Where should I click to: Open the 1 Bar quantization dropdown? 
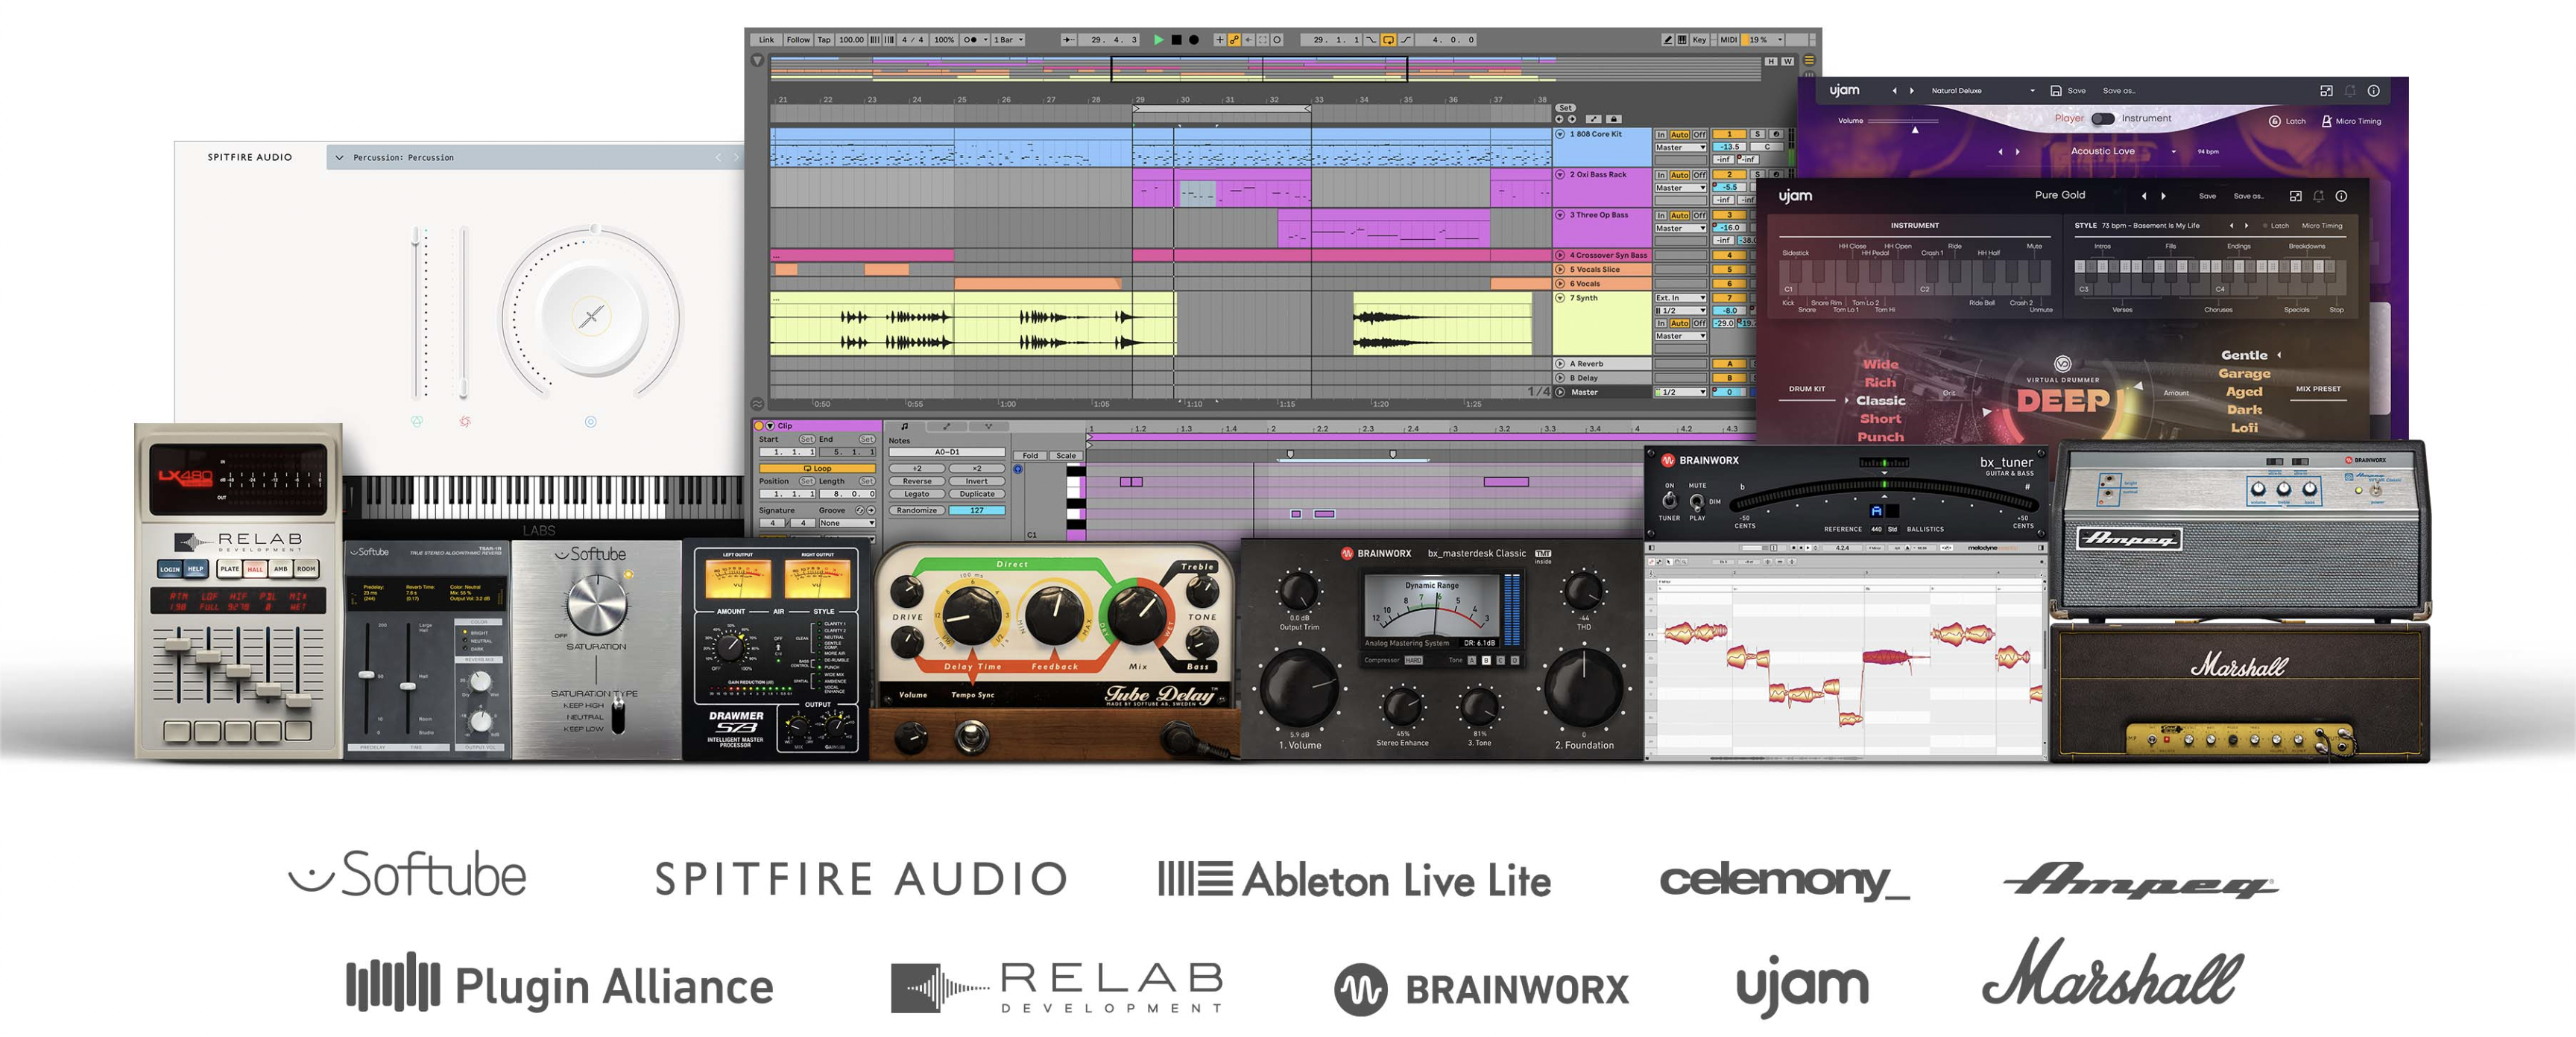pos(1008,40)
